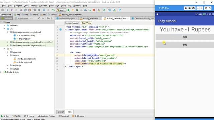
Task: Collapse the res folder
Action: [x=4, y=49]
